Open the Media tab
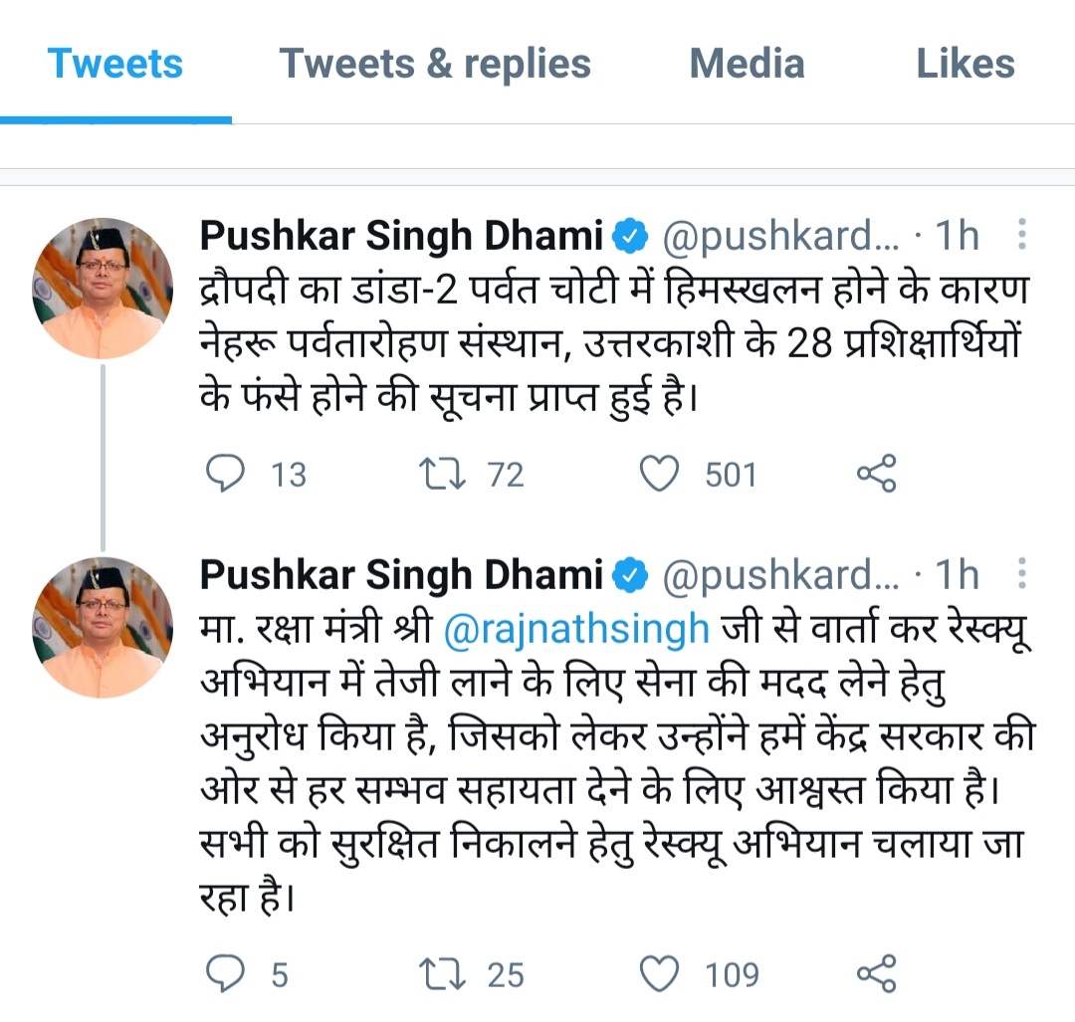Image resolution: width=1075 pixels, height=1022 pixels. [747, 65]
